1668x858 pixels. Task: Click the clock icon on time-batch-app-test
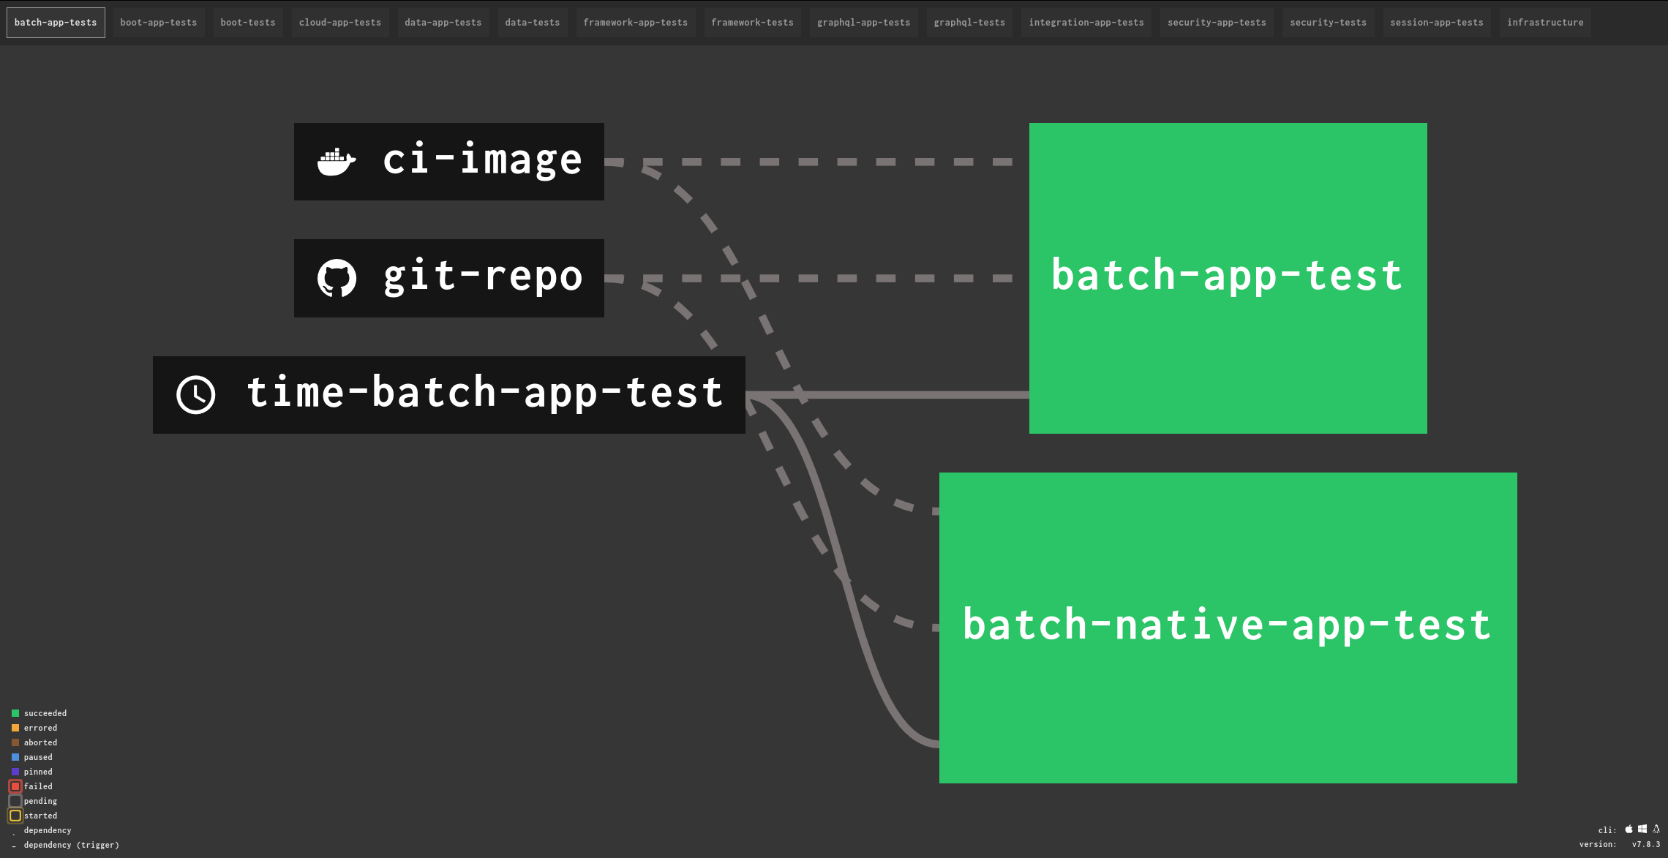click(196, 395)
